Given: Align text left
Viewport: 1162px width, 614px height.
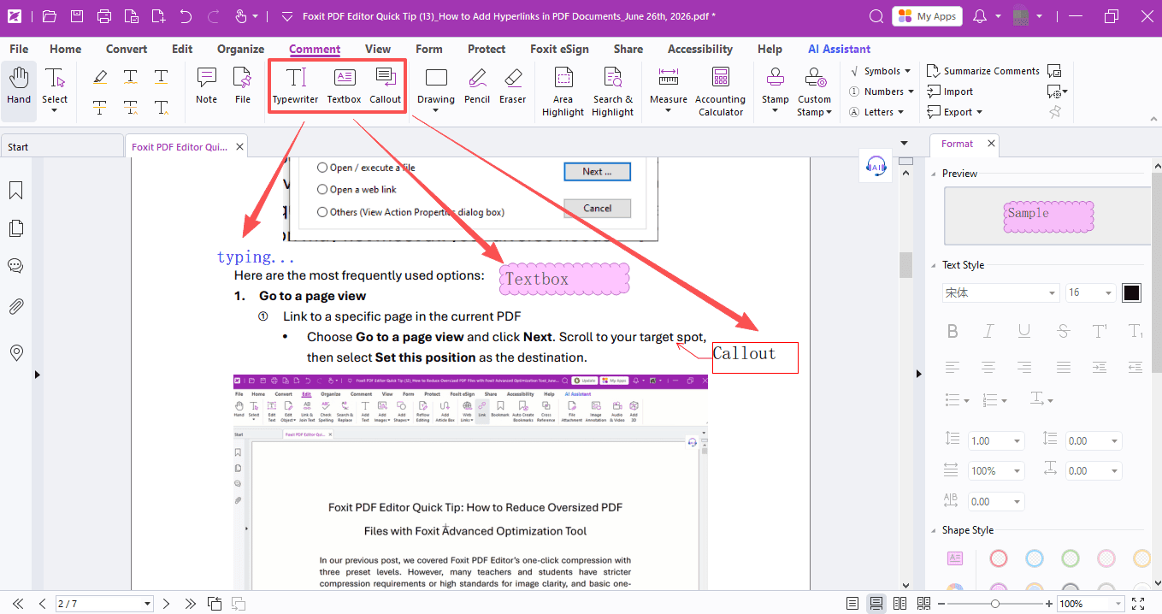Looking at the screenshot, I should click(x=953, y=367).
